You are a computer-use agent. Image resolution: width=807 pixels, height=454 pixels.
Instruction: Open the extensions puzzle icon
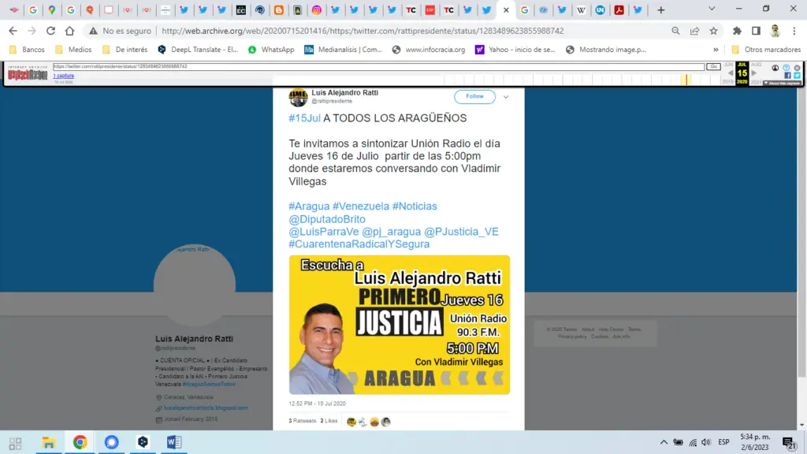[737, 31]
